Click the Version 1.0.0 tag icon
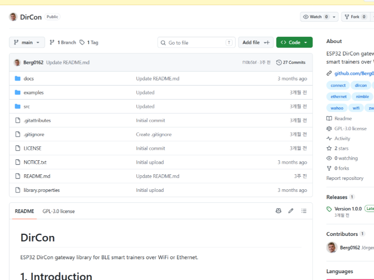Image resolution: width=374 pixels, height=280 pixels. click(x=329, y=209)
